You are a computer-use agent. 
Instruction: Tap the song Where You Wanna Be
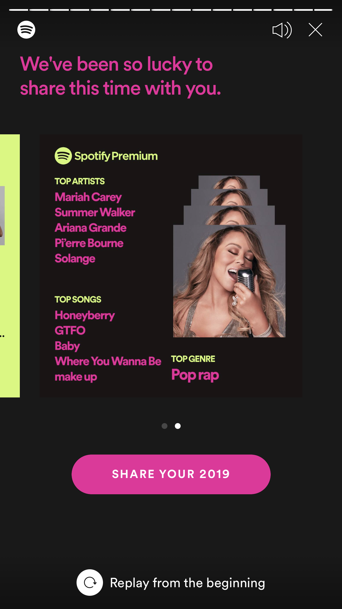(x=108, y=361)
